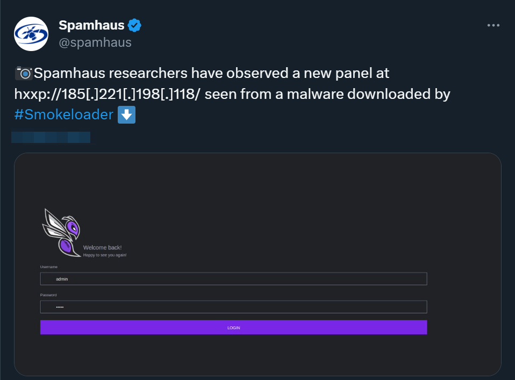Open the tweet's three-dot more menu
This screenshot has width=515, height=380.
pos(493,25)
